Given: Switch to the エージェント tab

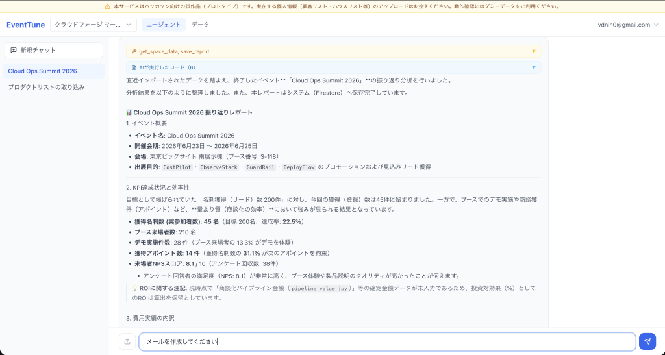Looking at the screenshot, I should [x=164, y=25].
